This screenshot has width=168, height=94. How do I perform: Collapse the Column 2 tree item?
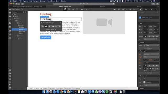(x=16, y=36)
